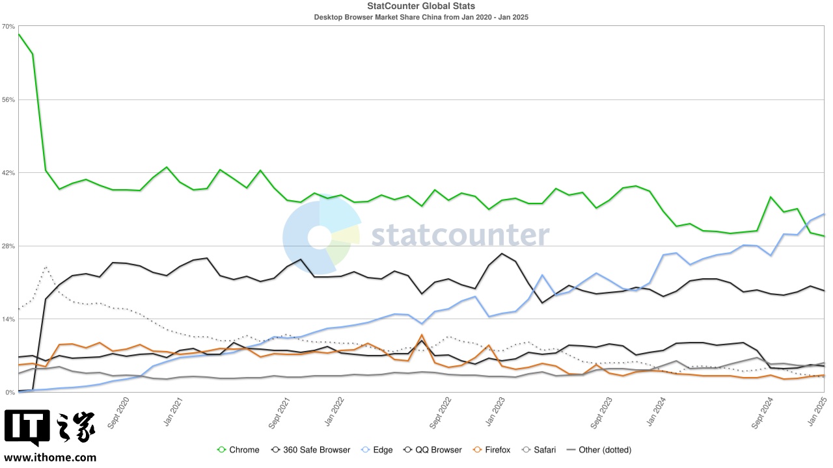The height and width of the screenshot is (468, 833).
Task: Click the gray Safari legend marker
Action: [x=525, y=450]
